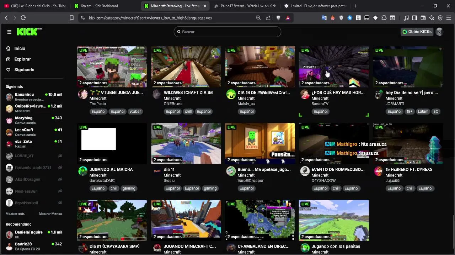Open the ONEBruno channel avatar

[157, 94]
